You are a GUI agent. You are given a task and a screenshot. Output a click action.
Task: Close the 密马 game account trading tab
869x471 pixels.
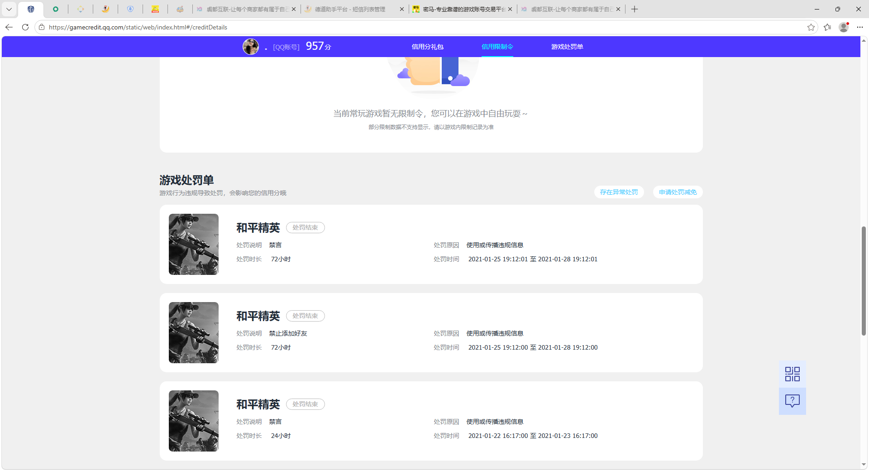[510, 9]
